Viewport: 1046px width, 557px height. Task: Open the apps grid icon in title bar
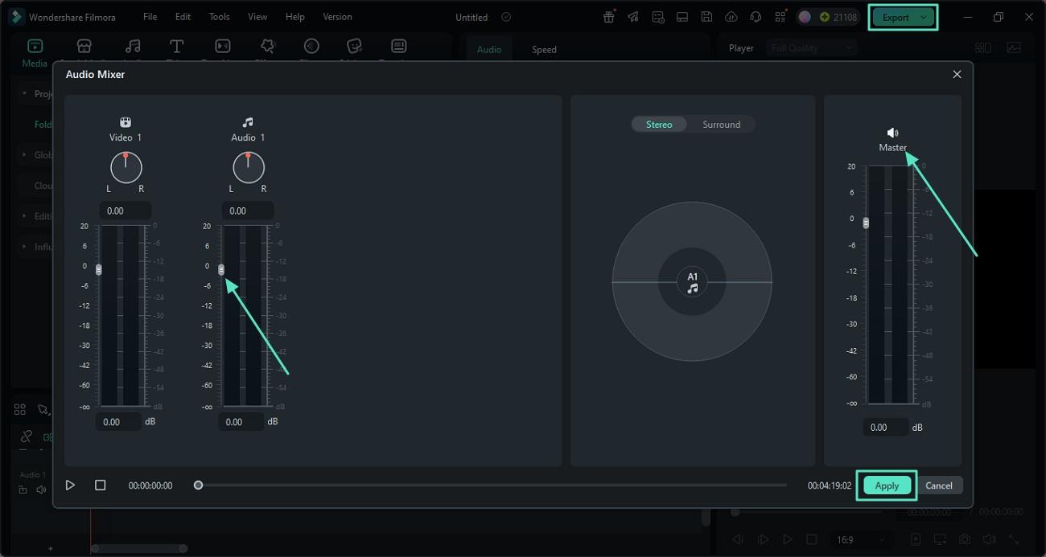(780, 17)
